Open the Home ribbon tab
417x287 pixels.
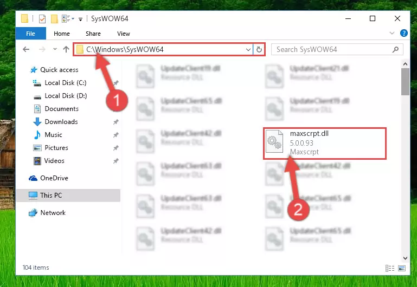click(x=62, y=34)
